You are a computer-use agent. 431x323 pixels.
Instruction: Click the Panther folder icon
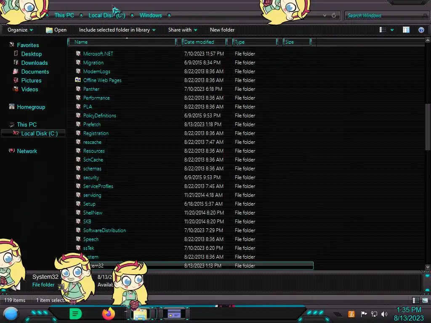click(x=78, y=89)
